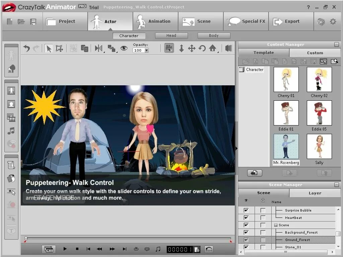The image size is (343, 257).
Task: Select the arrow pointer tool
Action: pos(49,48)
